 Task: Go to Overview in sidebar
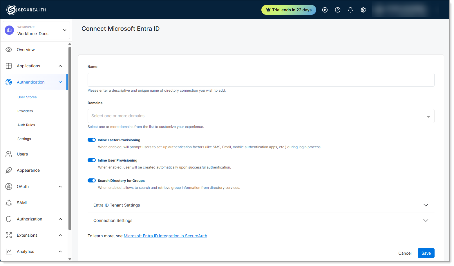click(26, 50)
